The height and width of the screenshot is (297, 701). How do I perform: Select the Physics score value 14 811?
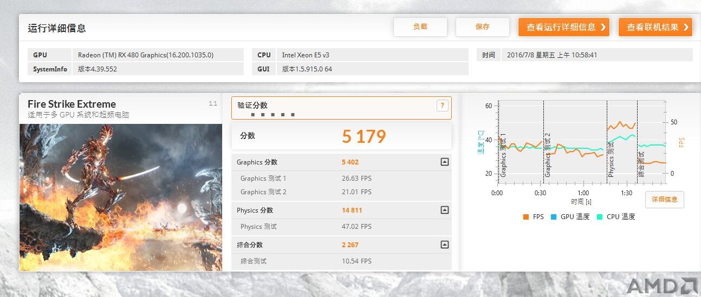pos(352,210)
